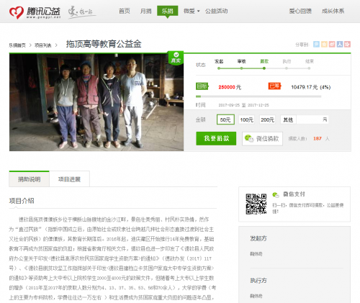Image resolution: width=360 pixels, height=303 pixels.
Task: Switch to the 项目进展 tab
Action: tap(69, 179)
